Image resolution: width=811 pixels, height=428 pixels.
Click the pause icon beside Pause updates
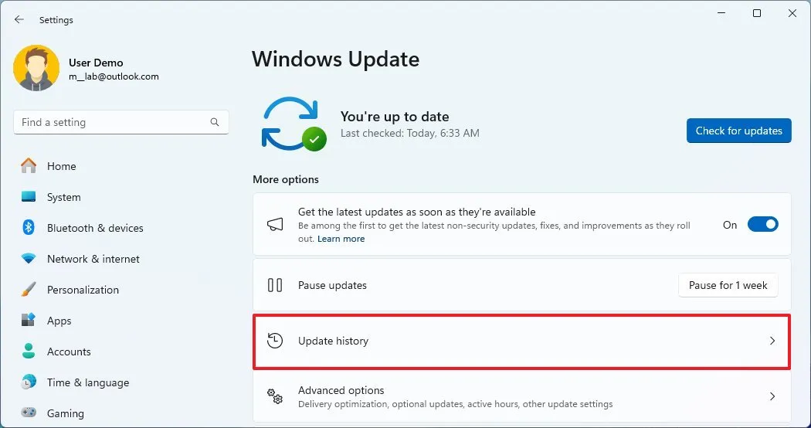275,285
